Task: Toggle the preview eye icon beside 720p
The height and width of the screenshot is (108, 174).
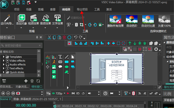Action: [53, 93]
